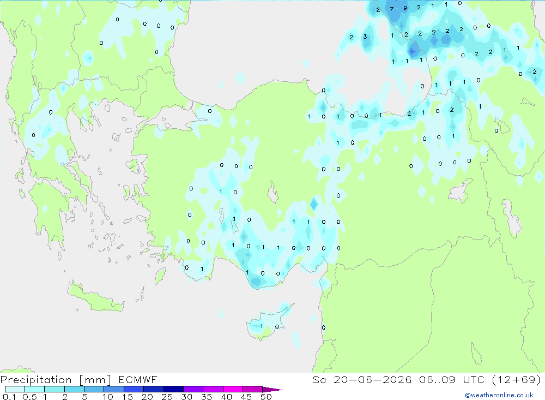
Task: Click the "ECMWF" model label
Action: [x=138, y=379]
